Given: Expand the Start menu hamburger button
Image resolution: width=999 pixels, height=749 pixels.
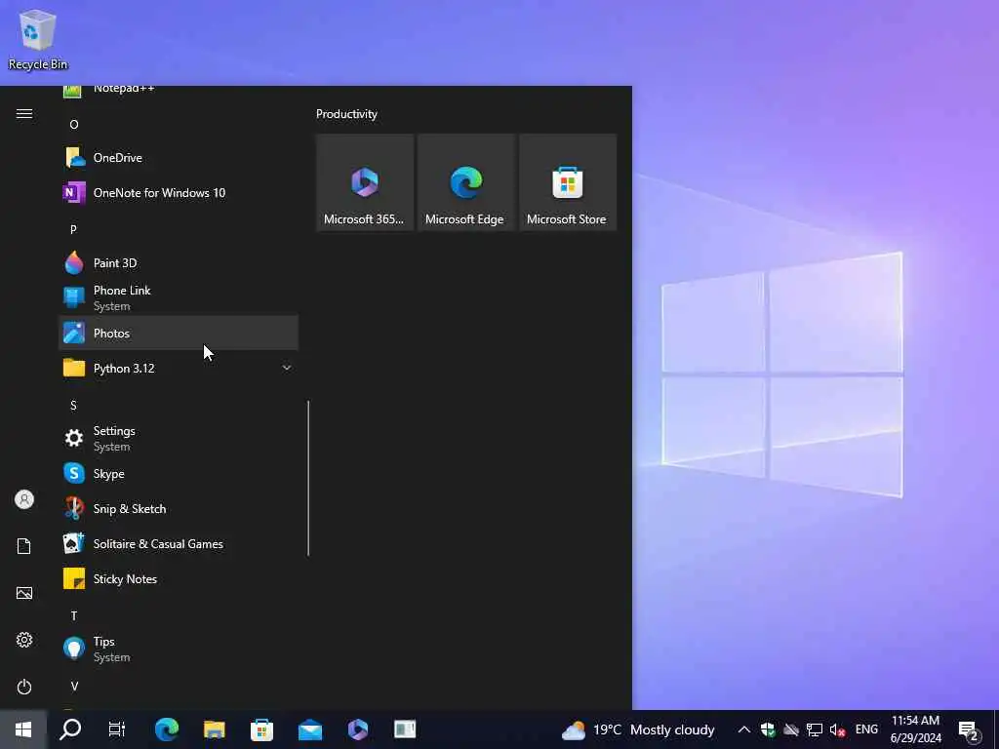Looking at the screenshot, I should point(24,113).
